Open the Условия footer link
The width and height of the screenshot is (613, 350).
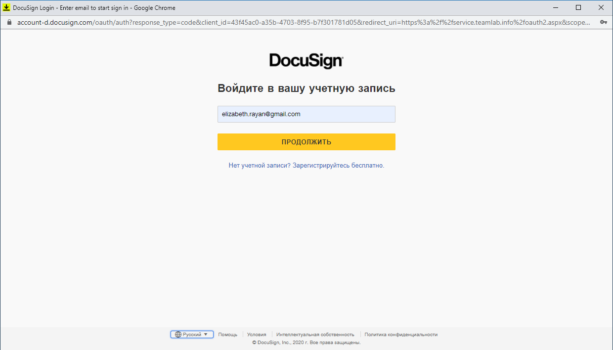click(x=257, y=335)
